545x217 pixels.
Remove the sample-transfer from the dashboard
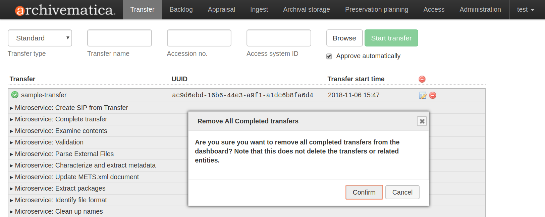click(433, 95)
